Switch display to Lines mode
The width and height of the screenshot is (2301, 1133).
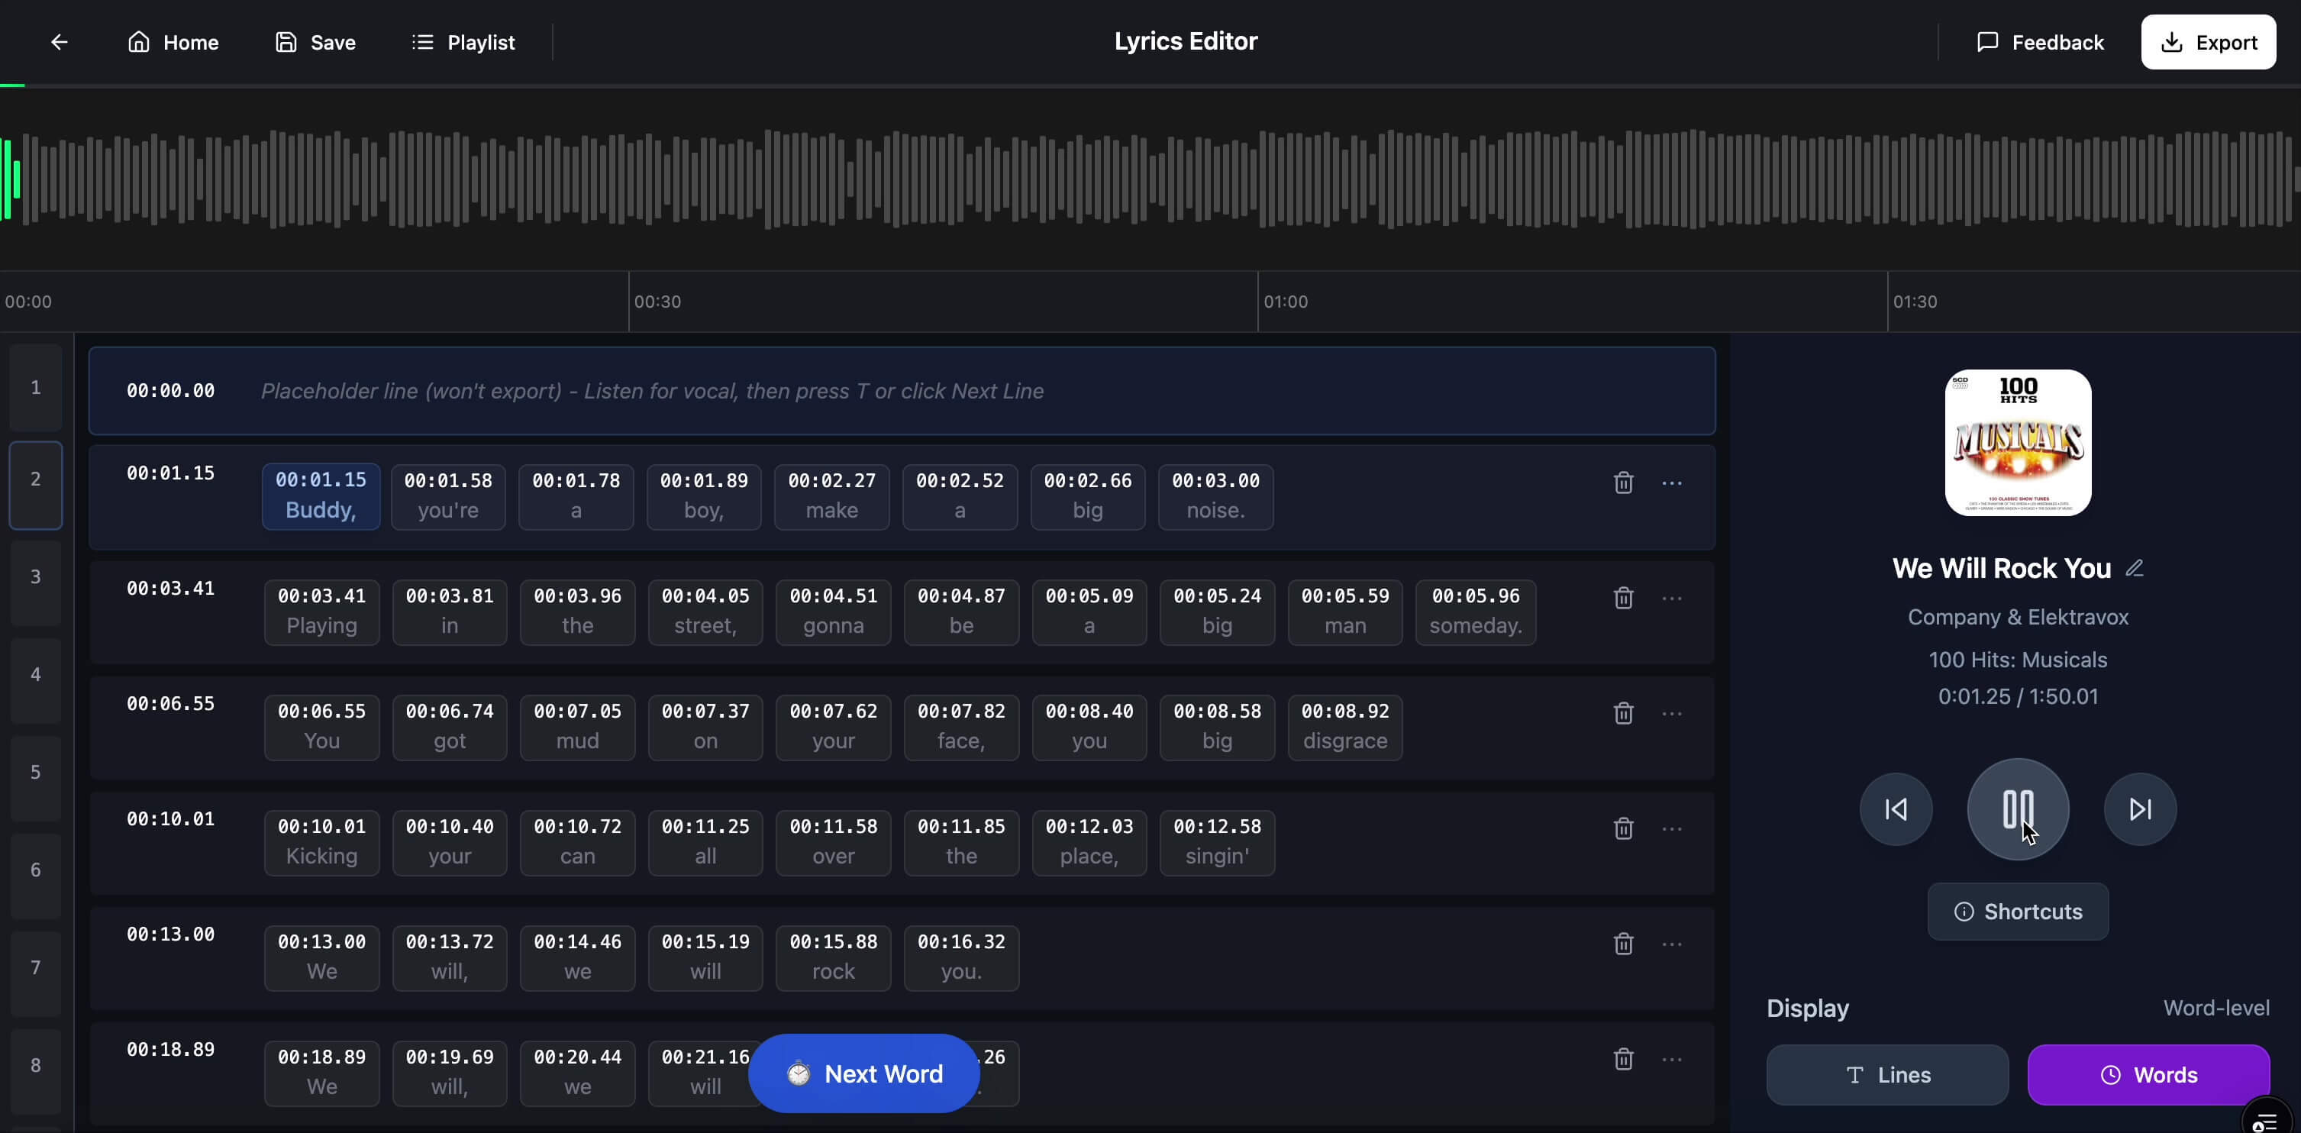[x=1886, y=1074]
